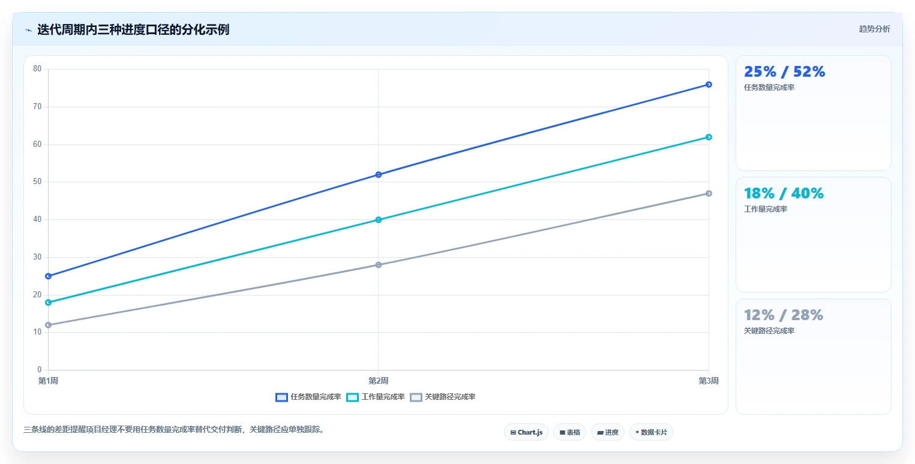Viewport: 915px width, 464px height.
Task: Click the 12% / 28% card value
Action: click(x=783, y=315)
